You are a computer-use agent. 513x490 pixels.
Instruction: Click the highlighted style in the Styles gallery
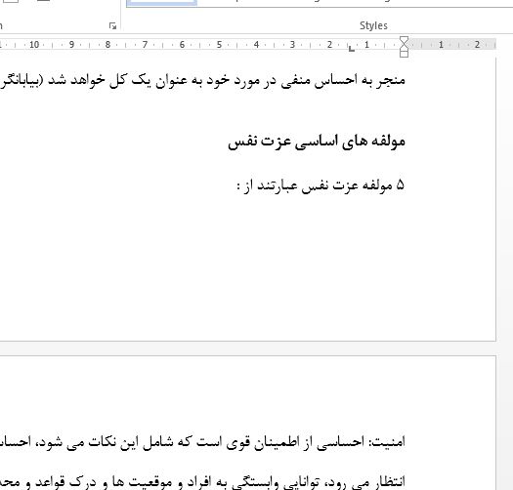click(x=161, y=3)
